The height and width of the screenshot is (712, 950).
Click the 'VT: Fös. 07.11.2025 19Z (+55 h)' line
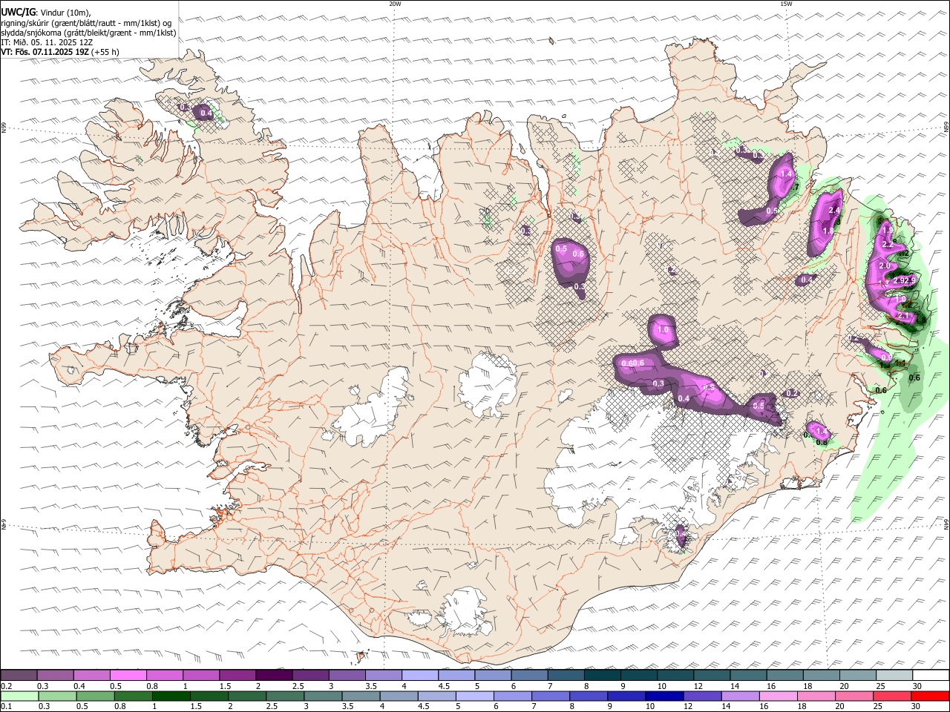[60, 52]
